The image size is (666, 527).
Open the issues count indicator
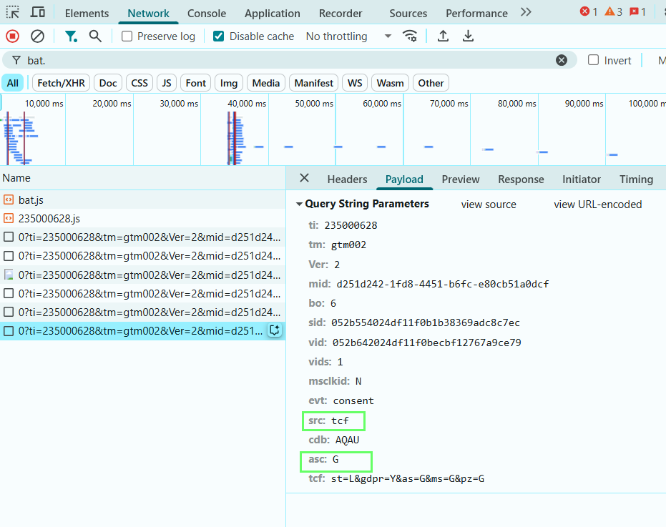637,12
